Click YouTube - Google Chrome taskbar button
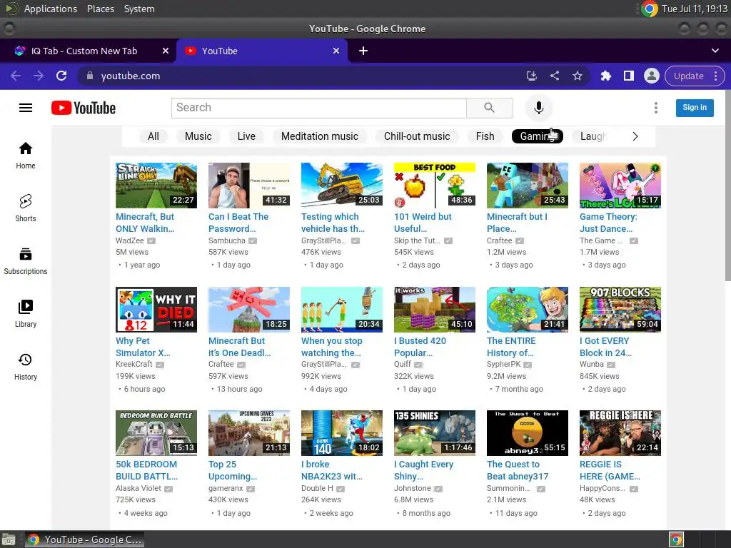The width and height of the screenshot is (731, 548). click(x=84, y=539)
